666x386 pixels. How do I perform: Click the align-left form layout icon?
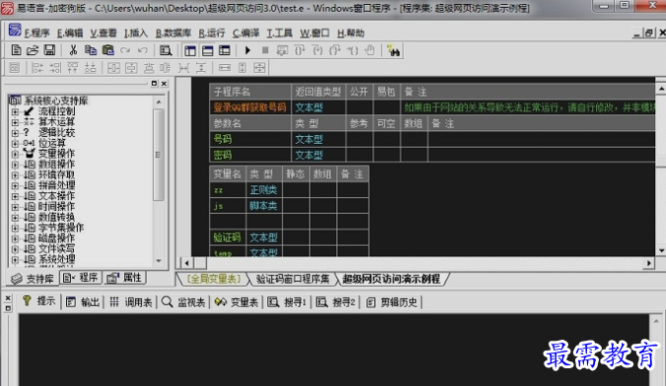pyautogui.click(x=37, y=67)
